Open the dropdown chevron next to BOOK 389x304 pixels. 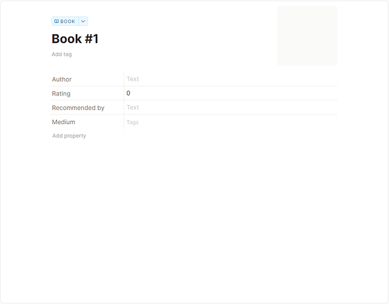tap(83, 21)
